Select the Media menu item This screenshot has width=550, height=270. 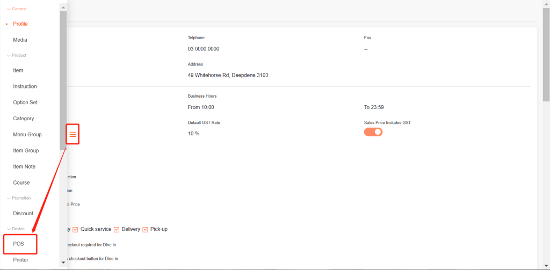click(x=20, y=40)
